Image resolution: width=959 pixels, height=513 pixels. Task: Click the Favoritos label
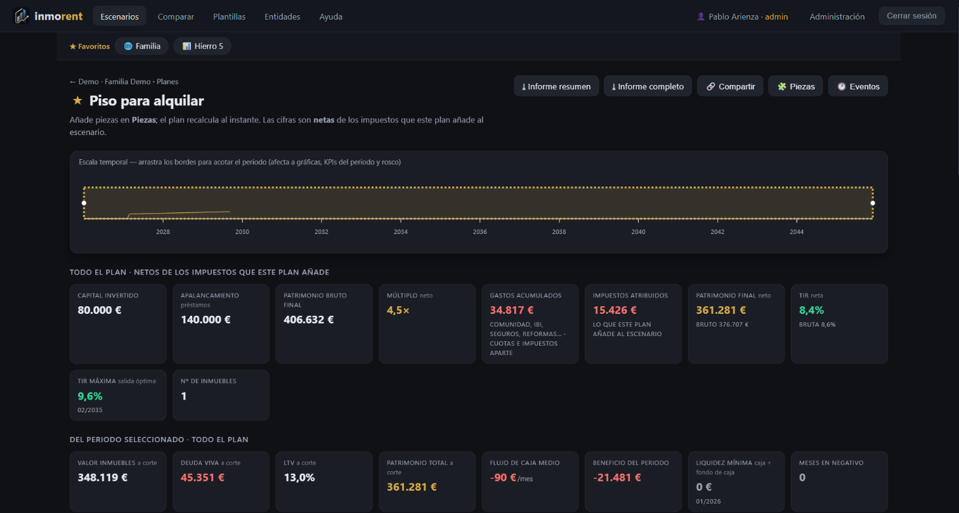pyautogui.click(x=89, y=46)
